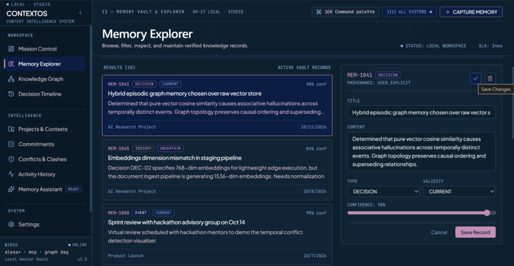Navigate to Commitments

[45, 144]
